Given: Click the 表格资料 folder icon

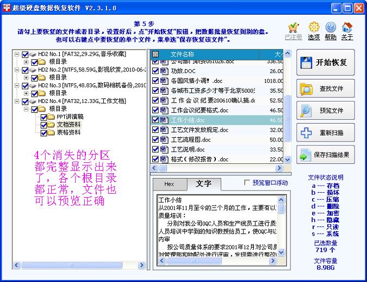Looking at the screenshot, I should [x=51, y=132].
